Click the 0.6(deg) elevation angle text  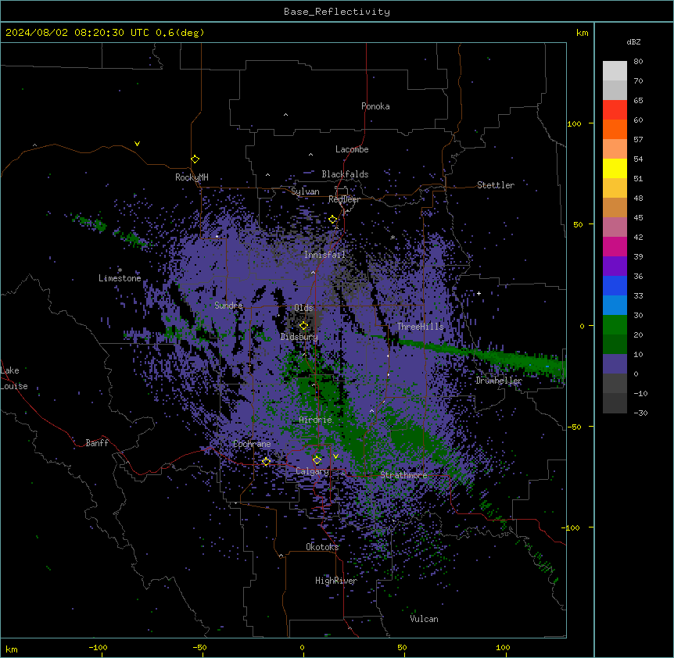coord(180,33)
